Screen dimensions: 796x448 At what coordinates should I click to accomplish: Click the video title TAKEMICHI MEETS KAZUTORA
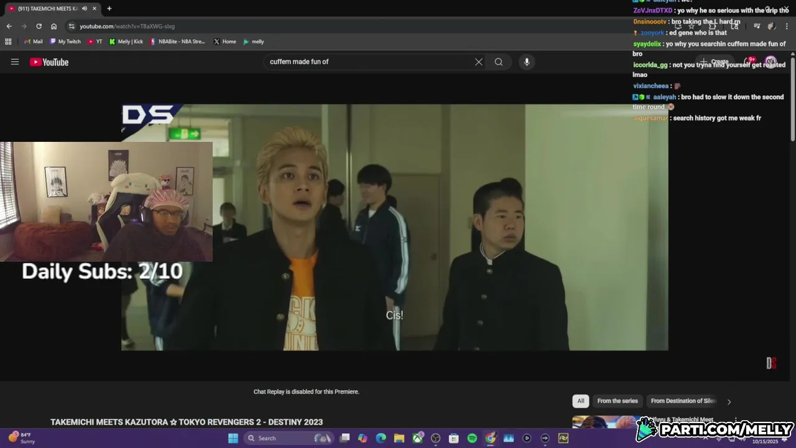187,422
